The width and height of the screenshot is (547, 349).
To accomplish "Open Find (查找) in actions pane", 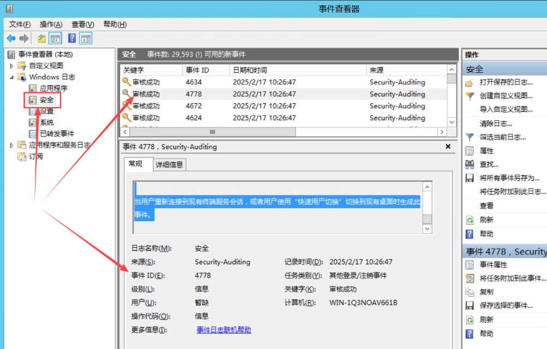I will pyautogui.click(x=489, y=164).
